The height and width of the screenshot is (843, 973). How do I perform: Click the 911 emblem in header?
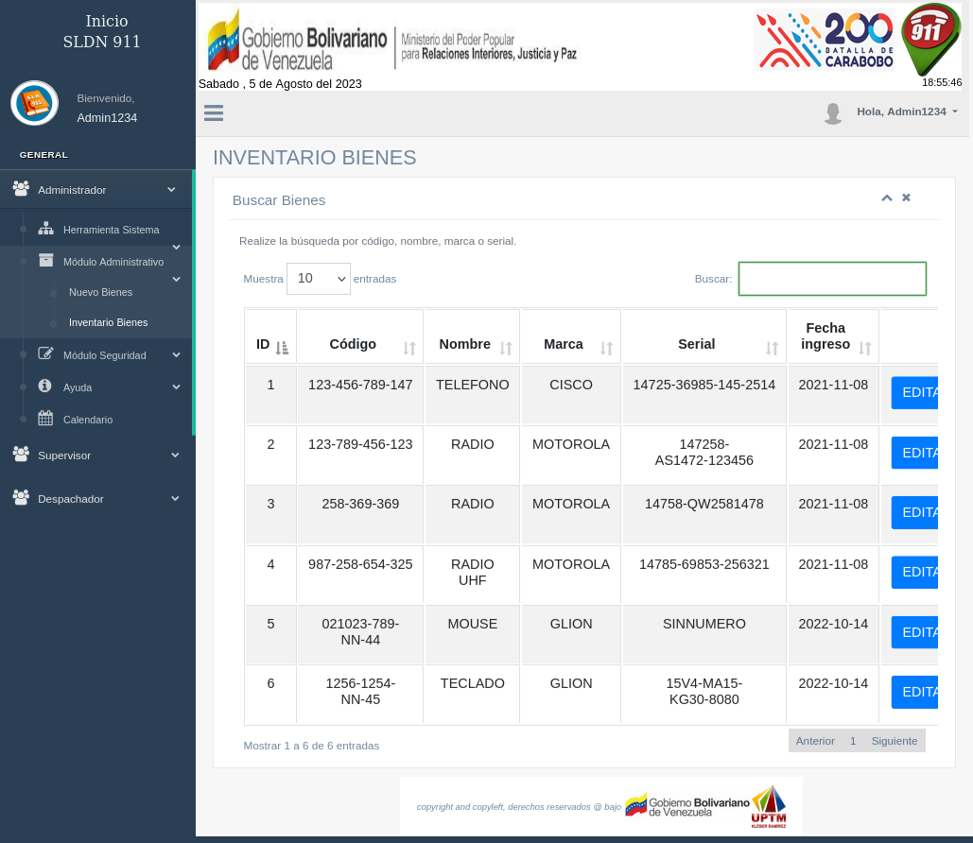(x=930, y=38)
